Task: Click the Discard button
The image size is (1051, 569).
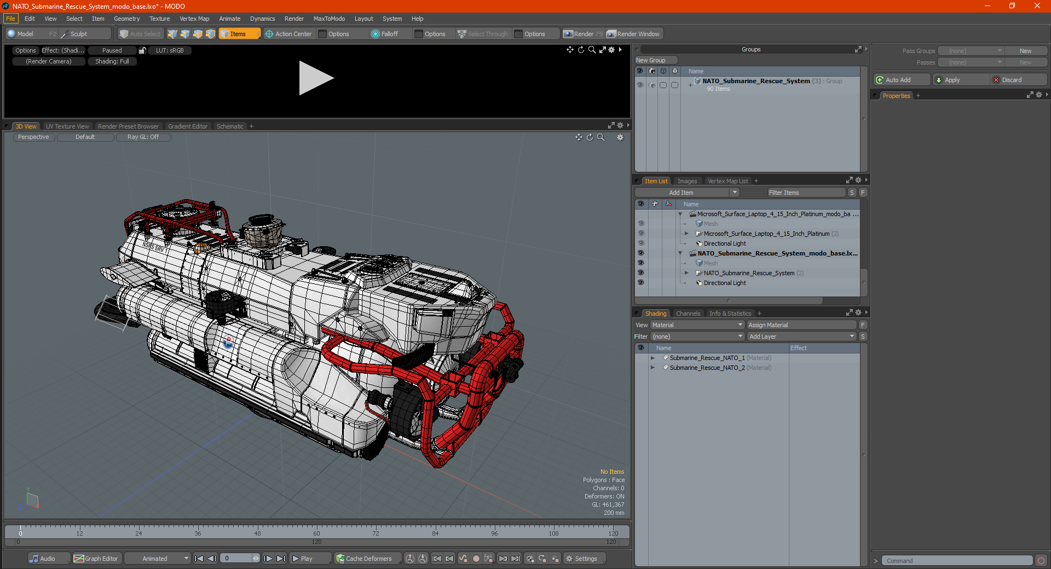Action: coord(1019,80)
